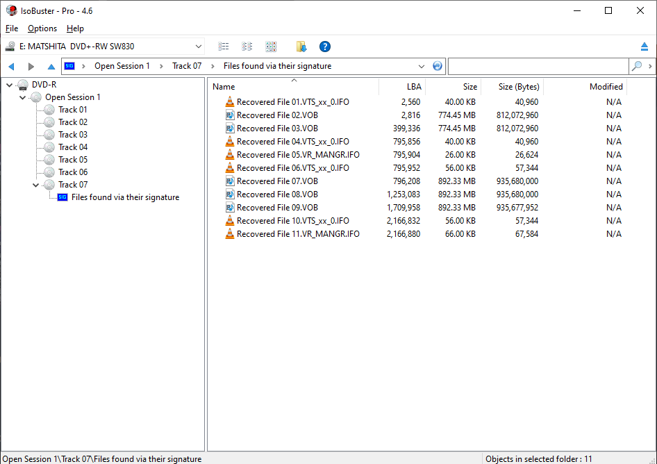Go forward with the right arrow
Screen dimensions: 657x464
pyautogui.click(x=31, y=66)
